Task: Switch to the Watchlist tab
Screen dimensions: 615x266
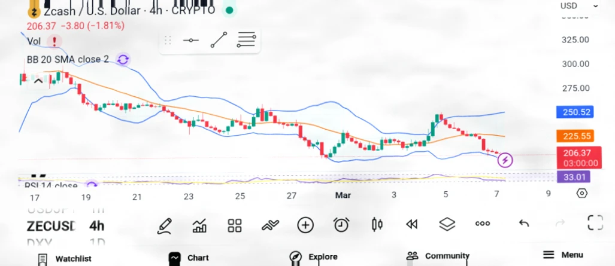Action: coord(64,259)
